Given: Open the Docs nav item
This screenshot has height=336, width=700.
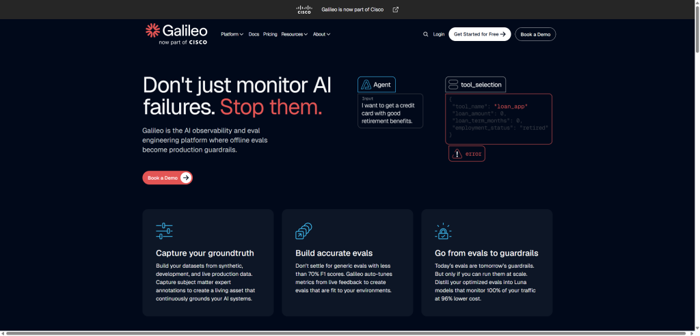Looking at the screenshot, I should tap(254, 34).
